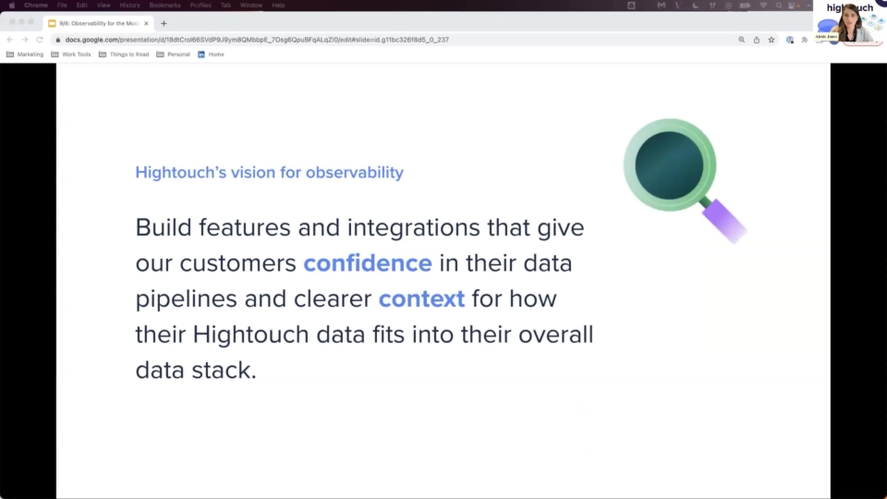Open the play-circle menu bar icon
Image resolution: width=887 pixels, height=499 pixels.
click(x=729, y=6)
